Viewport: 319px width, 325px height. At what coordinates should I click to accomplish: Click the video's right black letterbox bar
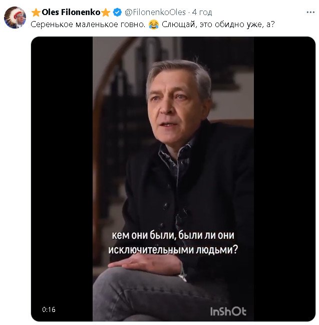[x=283, y=176]
